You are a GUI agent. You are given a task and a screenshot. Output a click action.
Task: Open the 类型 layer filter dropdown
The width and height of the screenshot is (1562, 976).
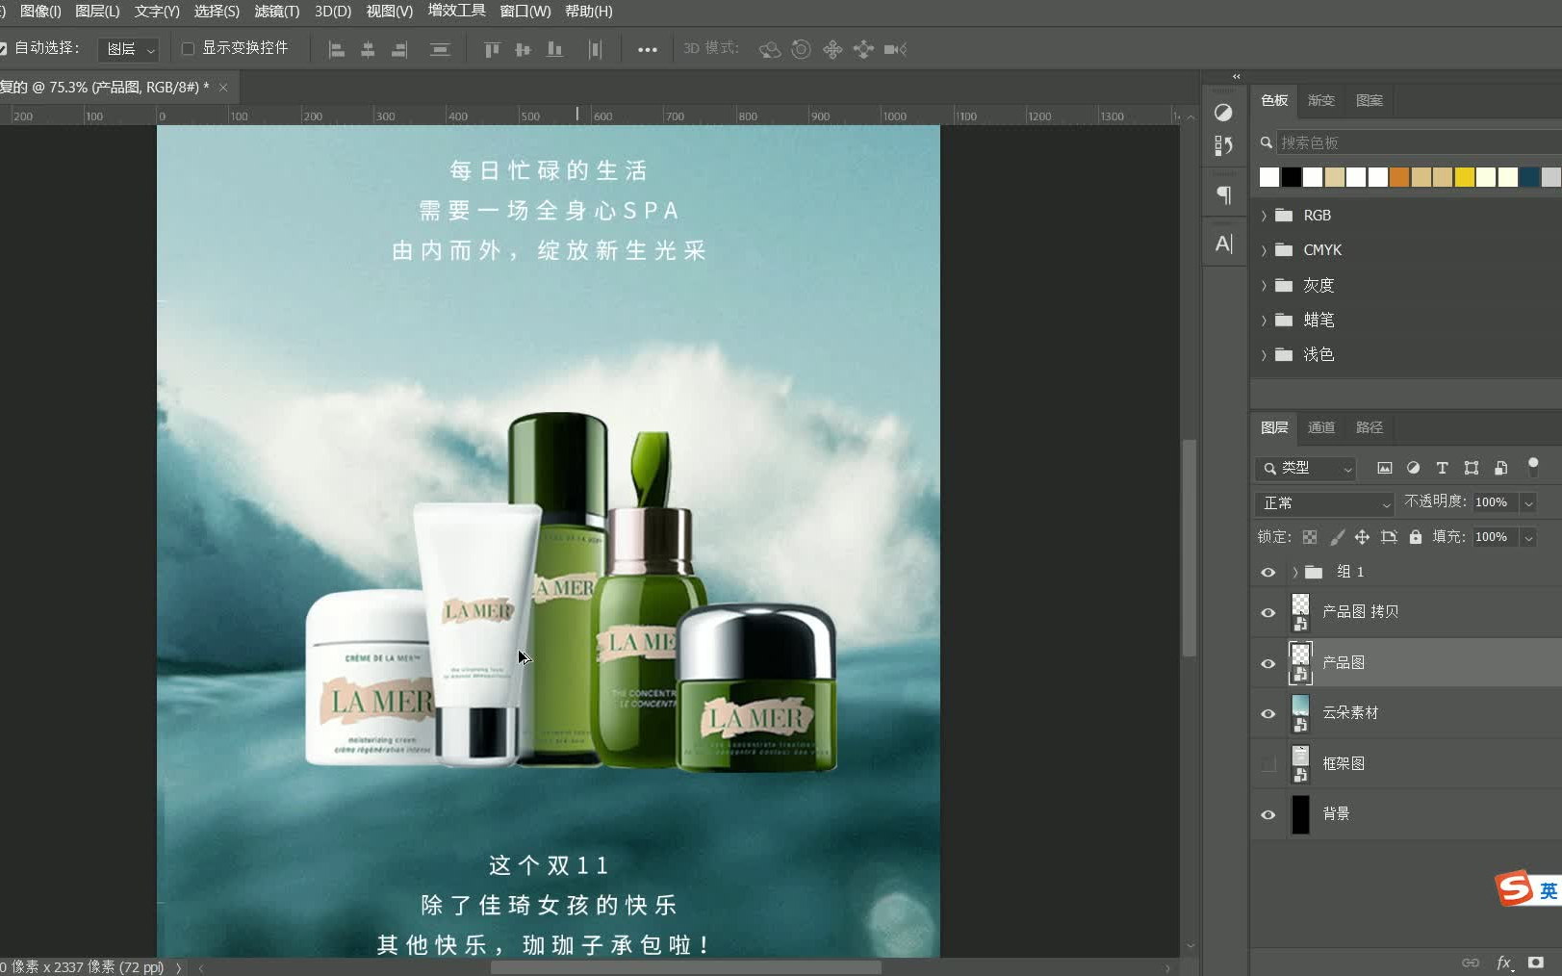pos(1306,468)
